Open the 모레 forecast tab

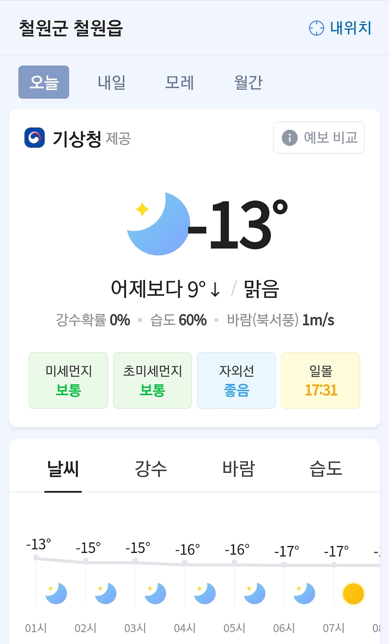coord(179,82)
